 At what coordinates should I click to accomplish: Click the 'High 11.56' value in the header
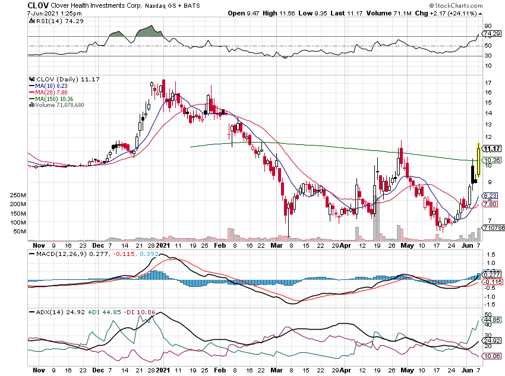[279, 13]
